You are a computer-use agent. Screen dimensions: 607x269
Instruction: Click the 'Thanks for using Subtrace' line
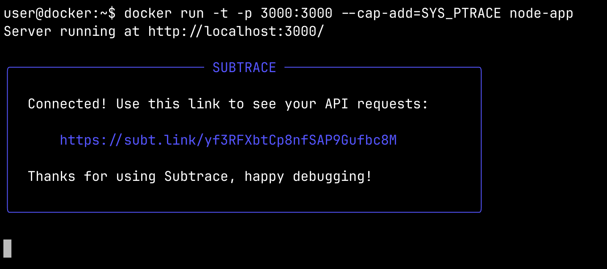(200, 176)
